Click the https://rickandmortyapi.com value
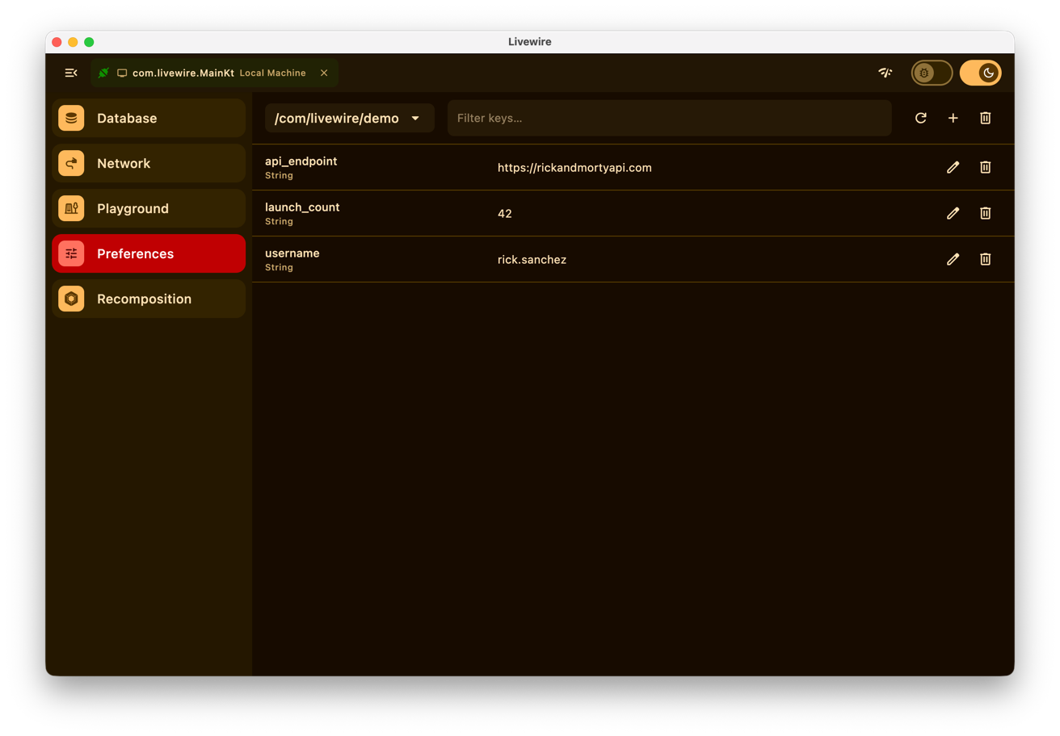 tap(574, 168)
